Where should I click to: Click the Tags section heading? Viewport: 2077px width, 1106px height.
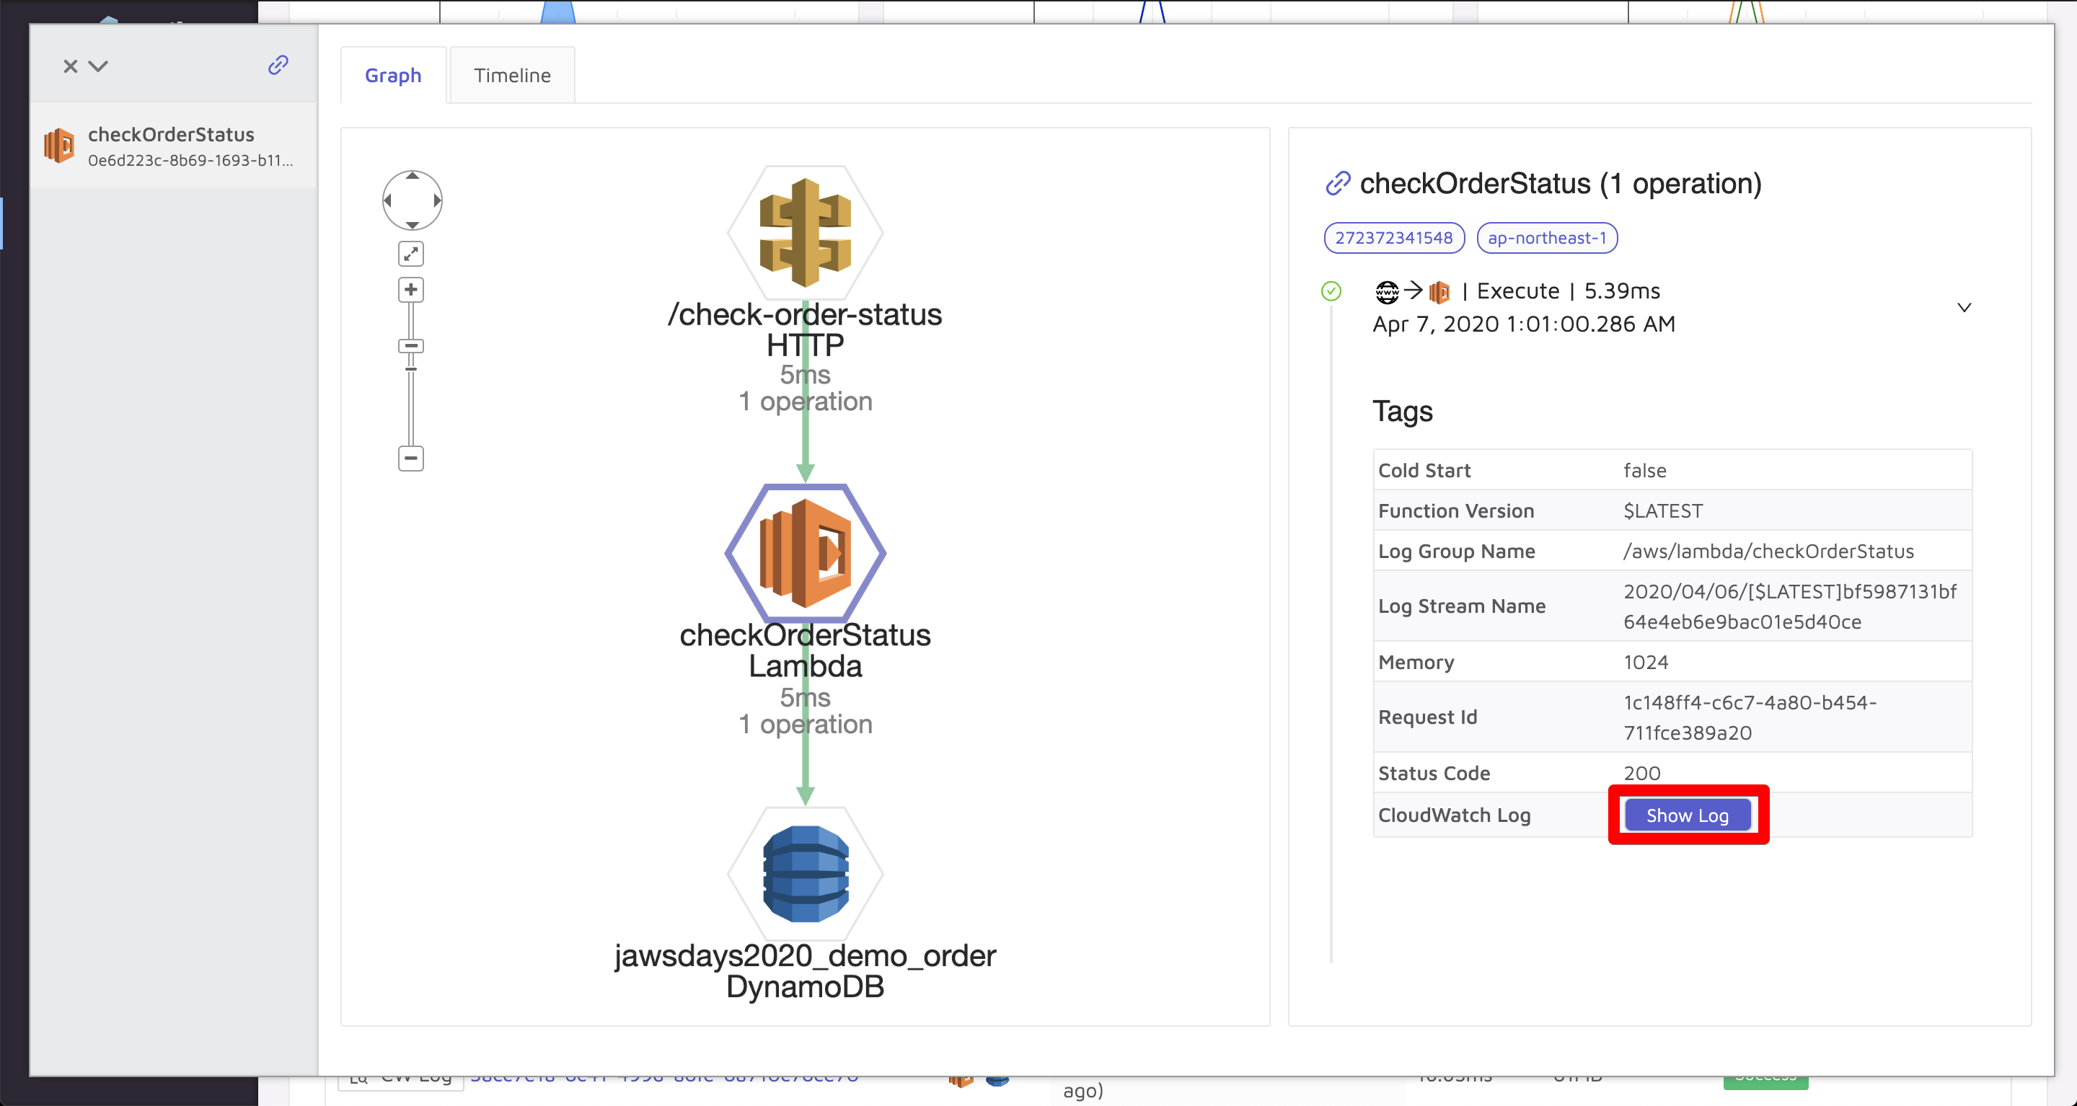pyautogui.click(x=1402, y=412)
